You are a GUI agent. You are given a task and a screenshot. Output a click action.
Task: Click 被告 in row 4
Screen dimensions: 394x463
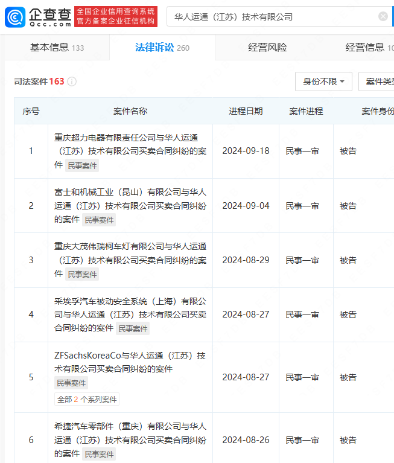tap(348, 315)
